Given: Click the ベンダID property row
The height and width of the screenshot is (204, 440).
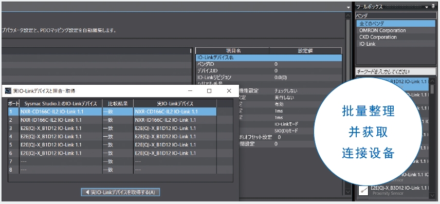Looking at the screenshot, I should [x=269, y=64].
